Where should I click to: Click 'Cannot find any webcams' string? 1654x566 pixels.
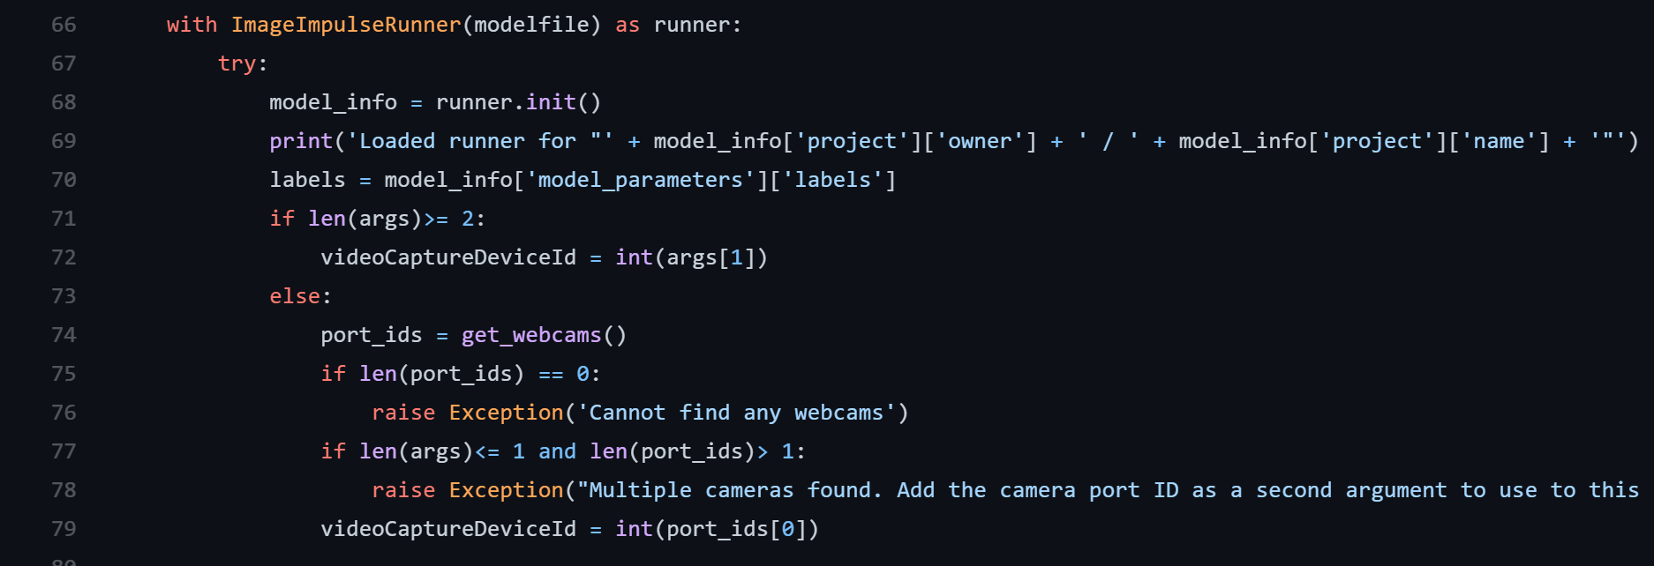pos(736,413)
